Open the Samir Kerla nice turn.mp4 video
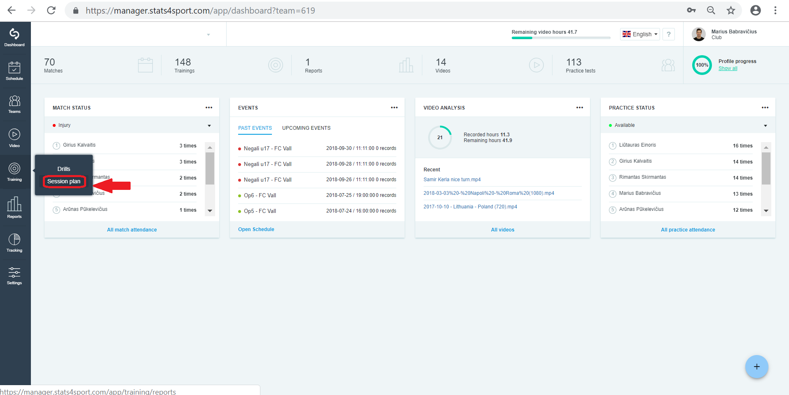 pyautogui.click(x=452, y=180)
